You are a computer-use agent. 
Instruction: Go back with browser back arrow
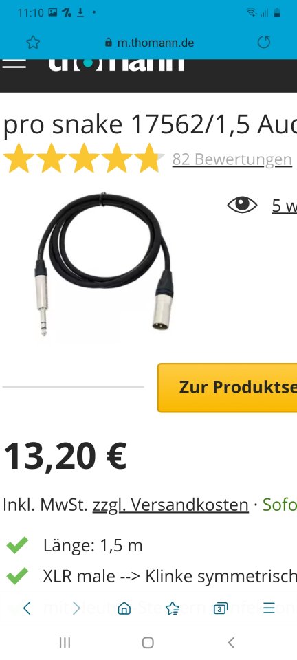tap(27, 608)
